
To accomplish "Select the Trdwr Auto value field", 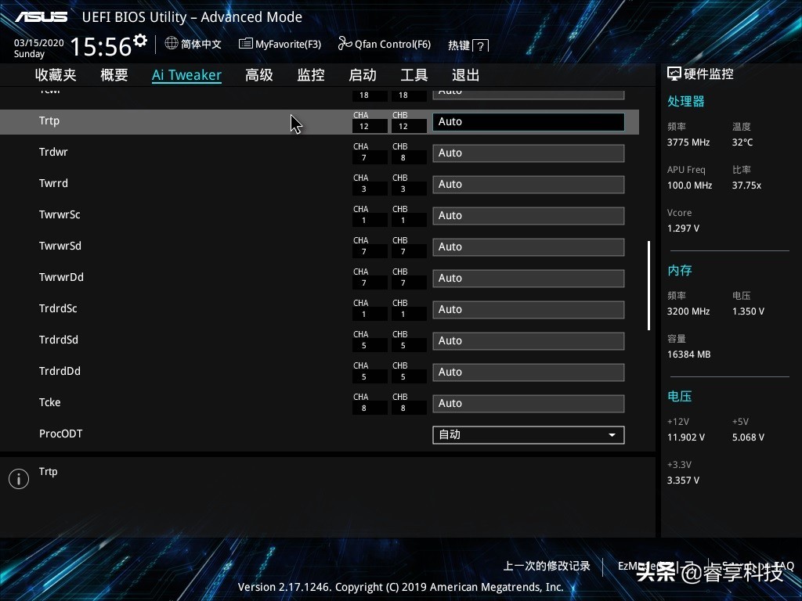I will click(x=528, y=153).
